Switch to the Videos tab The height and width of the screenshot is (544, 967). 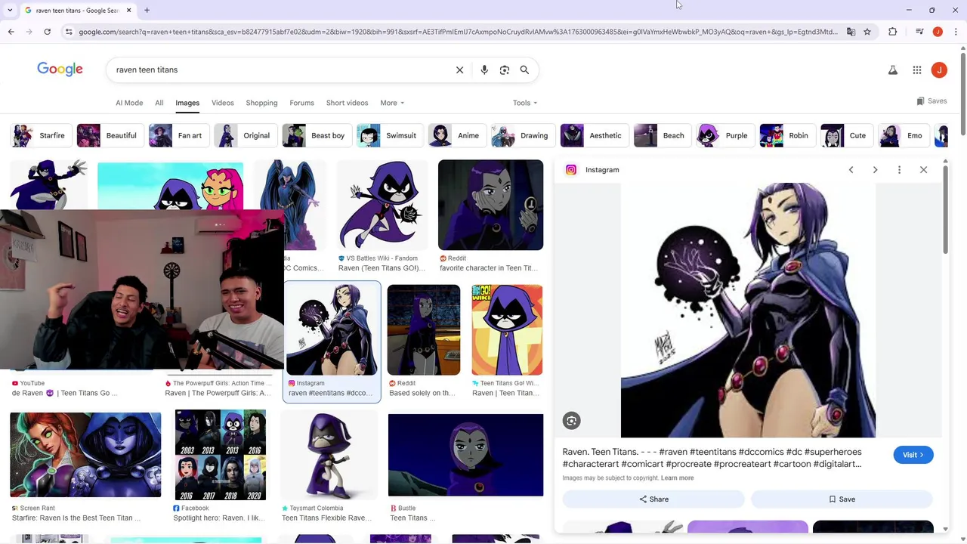(222, 103)
